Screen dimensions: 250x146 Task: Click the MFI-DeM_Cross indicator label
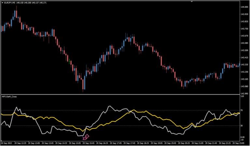pos(9,97)
